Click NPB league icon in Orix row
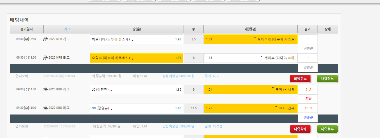Image resolution: width=380 pixels, height=138 pixels. 45,58
